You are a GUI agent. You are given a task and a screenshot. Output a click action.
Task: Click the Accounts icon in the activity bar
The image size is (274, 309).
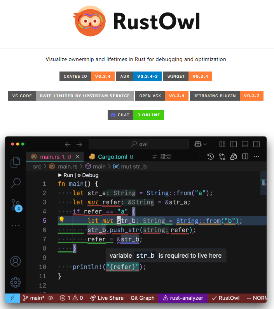click(x=16, y=261)
